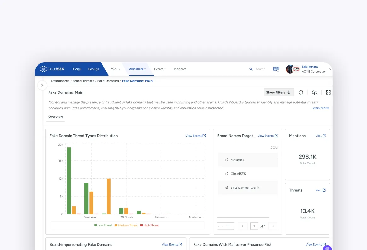This screenshot has width=367, height=250.
Task: Open external link icon beside cloudsek
Action: click(x=227, y=160)
